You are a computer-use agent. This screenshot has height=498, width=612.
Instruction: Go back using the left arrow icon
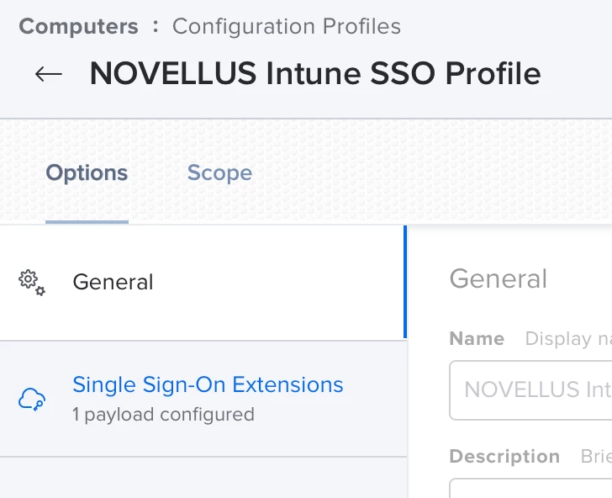tap(49, 74)
